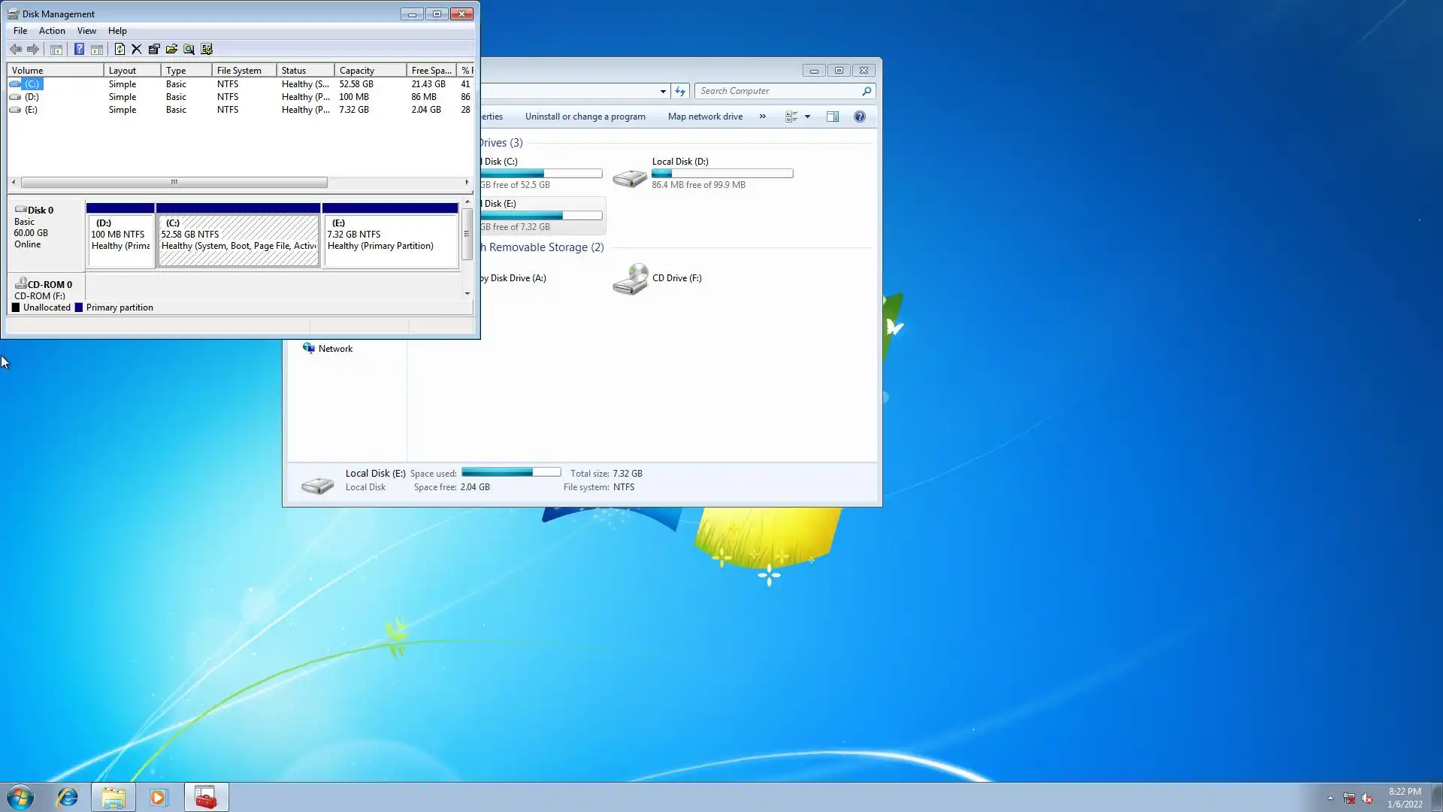The width and height of the screenshot is (1443, 812).
Task: Click the Refresh toolbar icon in Disk Management
Action: tap(119, 50)
